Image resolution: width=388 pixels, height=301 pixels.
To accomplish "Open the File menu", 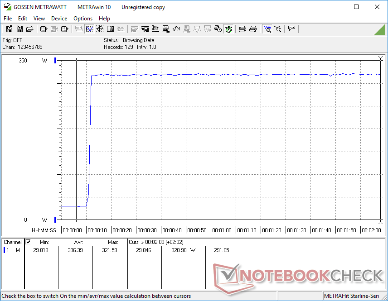I will [8, 19].
